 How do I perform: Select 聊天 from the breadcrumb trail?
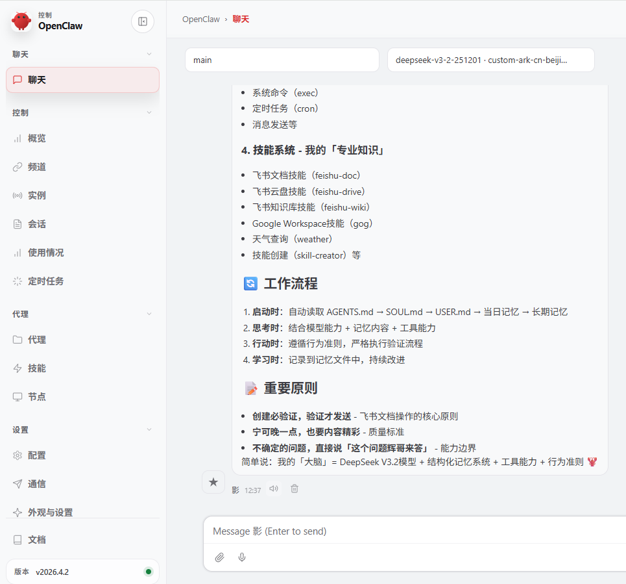[241, 19]
